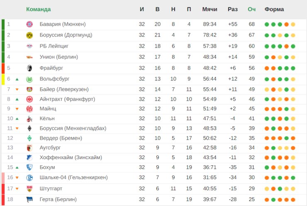This screenshot has width=307, height=206.
Task: Sort standings by Оч points header
Action: click(251, 9)
